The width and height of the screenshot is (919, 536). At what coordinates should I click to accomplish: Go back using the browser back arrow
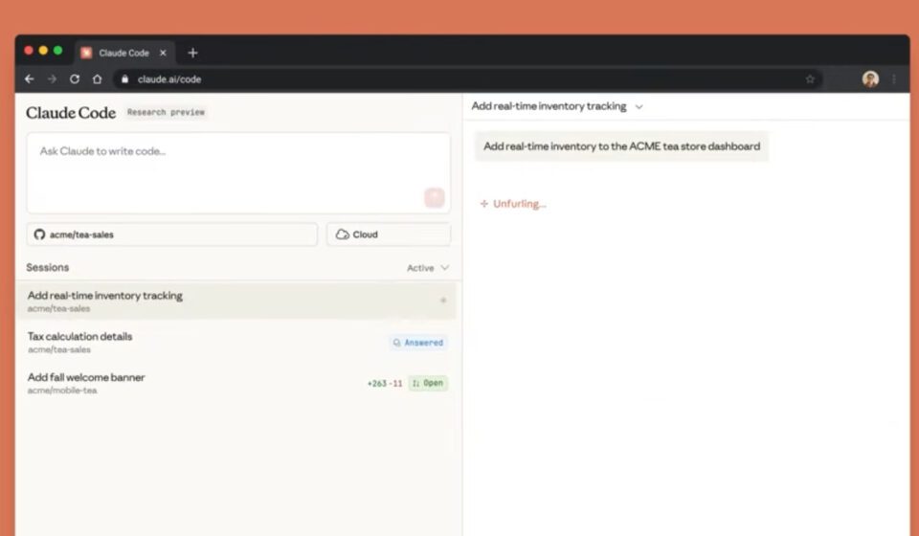click(30, 79)
